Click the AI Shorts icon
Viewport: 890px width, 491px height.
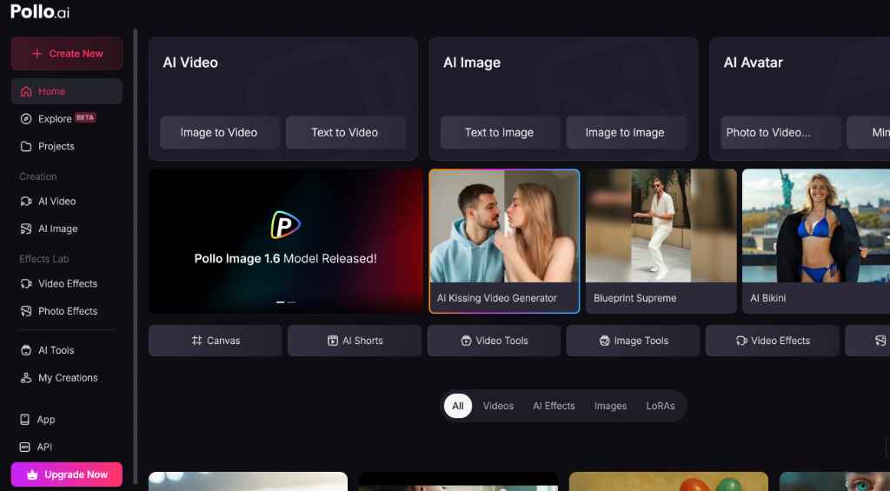click(x=333, y=341)
